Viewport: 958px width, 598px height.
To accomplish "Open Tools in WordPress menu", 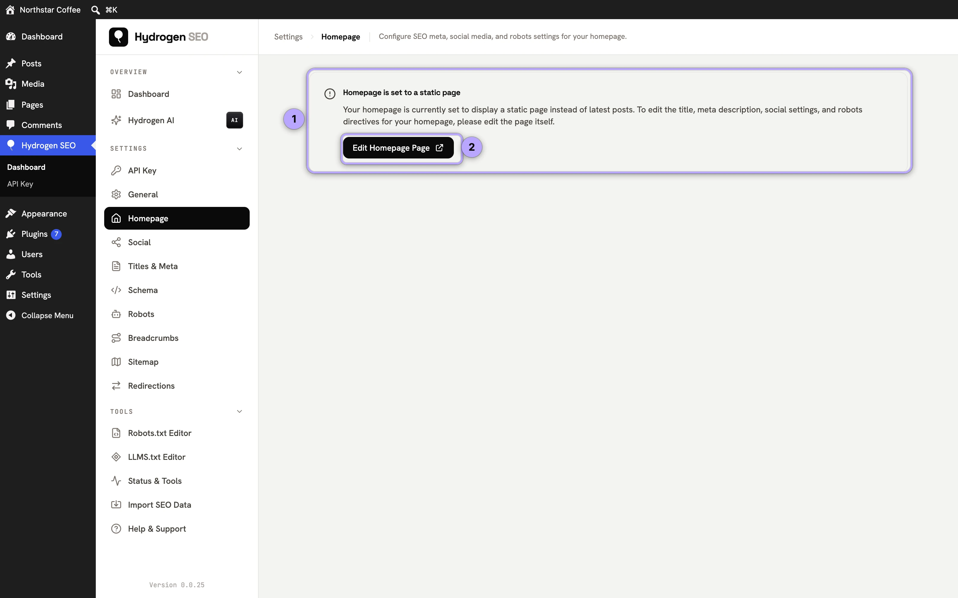I will pyautogui.click(x=48, y=274).
